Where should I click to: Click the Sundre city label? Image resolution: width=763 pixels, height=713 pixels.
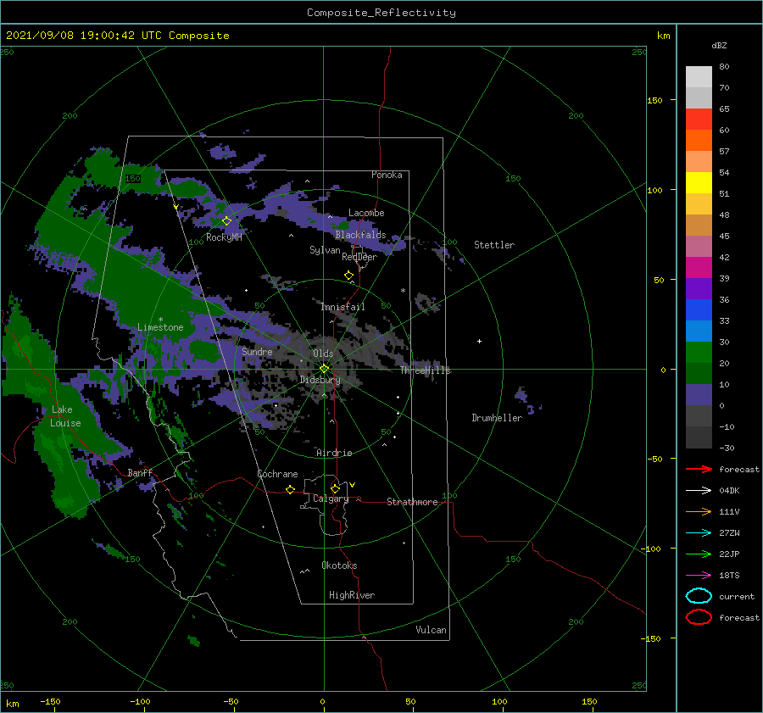coord(257,351)
